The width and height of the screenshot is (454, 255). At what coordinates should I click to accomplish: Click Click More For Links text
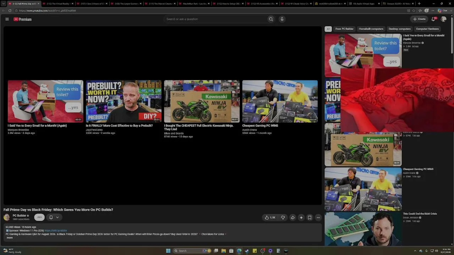point(213,234)
